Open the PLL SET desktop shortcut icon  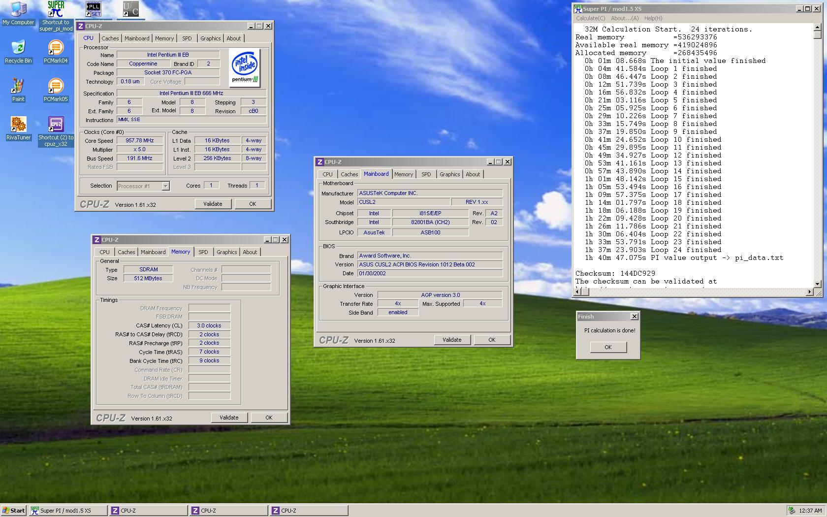pos(93,8)
